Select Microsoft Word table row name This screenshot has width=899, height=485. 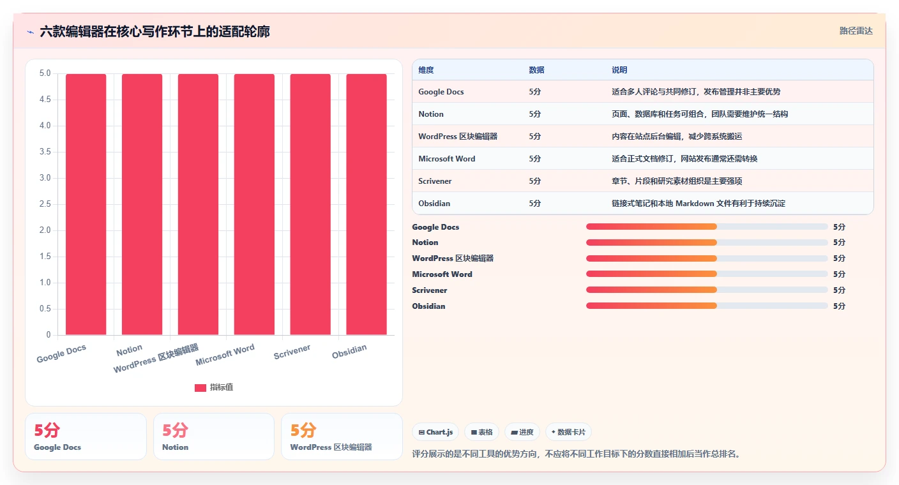coord(447,159)
